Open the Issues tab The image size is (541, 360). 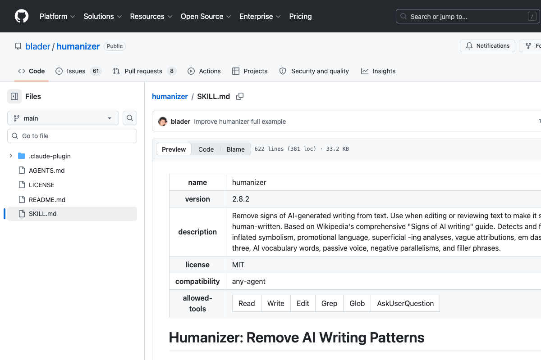(x=78, y=71)
